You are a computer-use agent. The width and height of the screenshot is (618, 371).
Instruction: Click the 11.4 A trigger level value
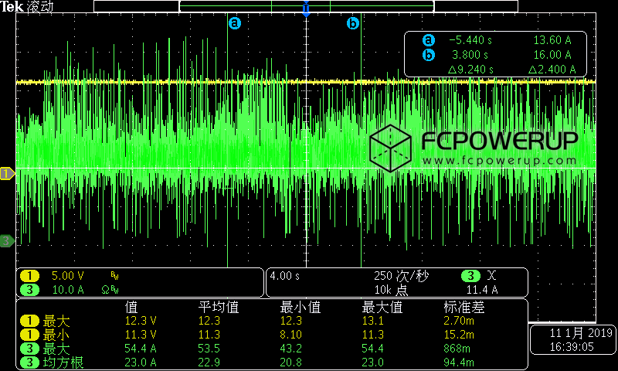point(482,290)
